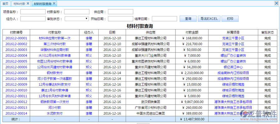Focus the 经办人 input field
280x124 pixels.
coord(33,19)
